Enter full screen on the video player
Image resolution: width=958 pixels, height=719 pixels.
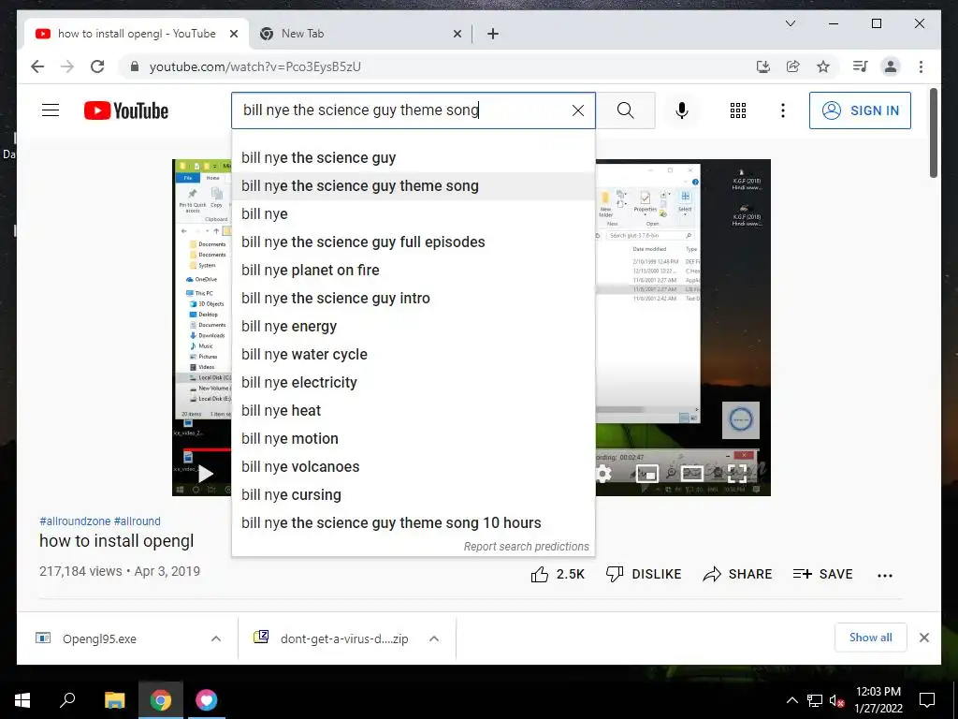coord(737,474)
